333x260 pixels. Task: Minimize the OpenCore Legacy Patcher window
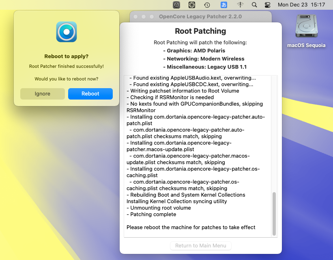(144, 17)
